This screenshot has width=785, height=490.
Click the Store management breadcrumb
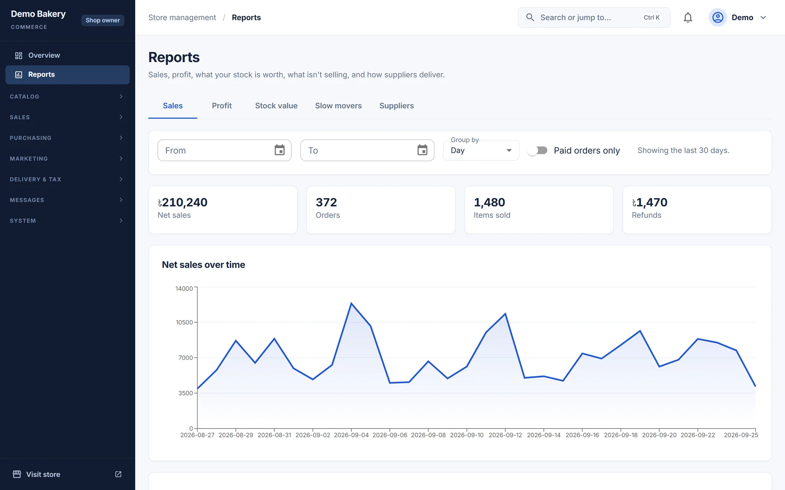[182, 17]
